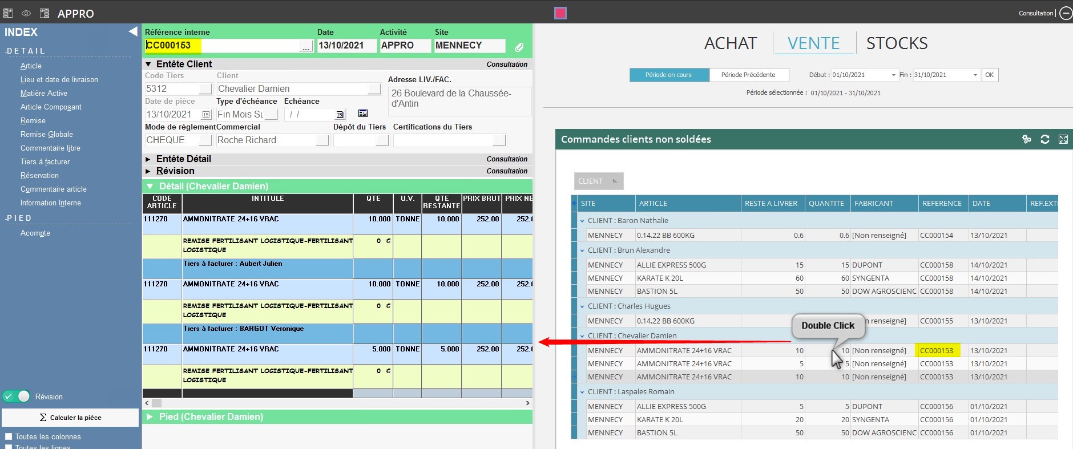The height and width of the screenshot is (449, 1073).
Task: Open calendar picker for Echéance field
Action: click(340, 115)
